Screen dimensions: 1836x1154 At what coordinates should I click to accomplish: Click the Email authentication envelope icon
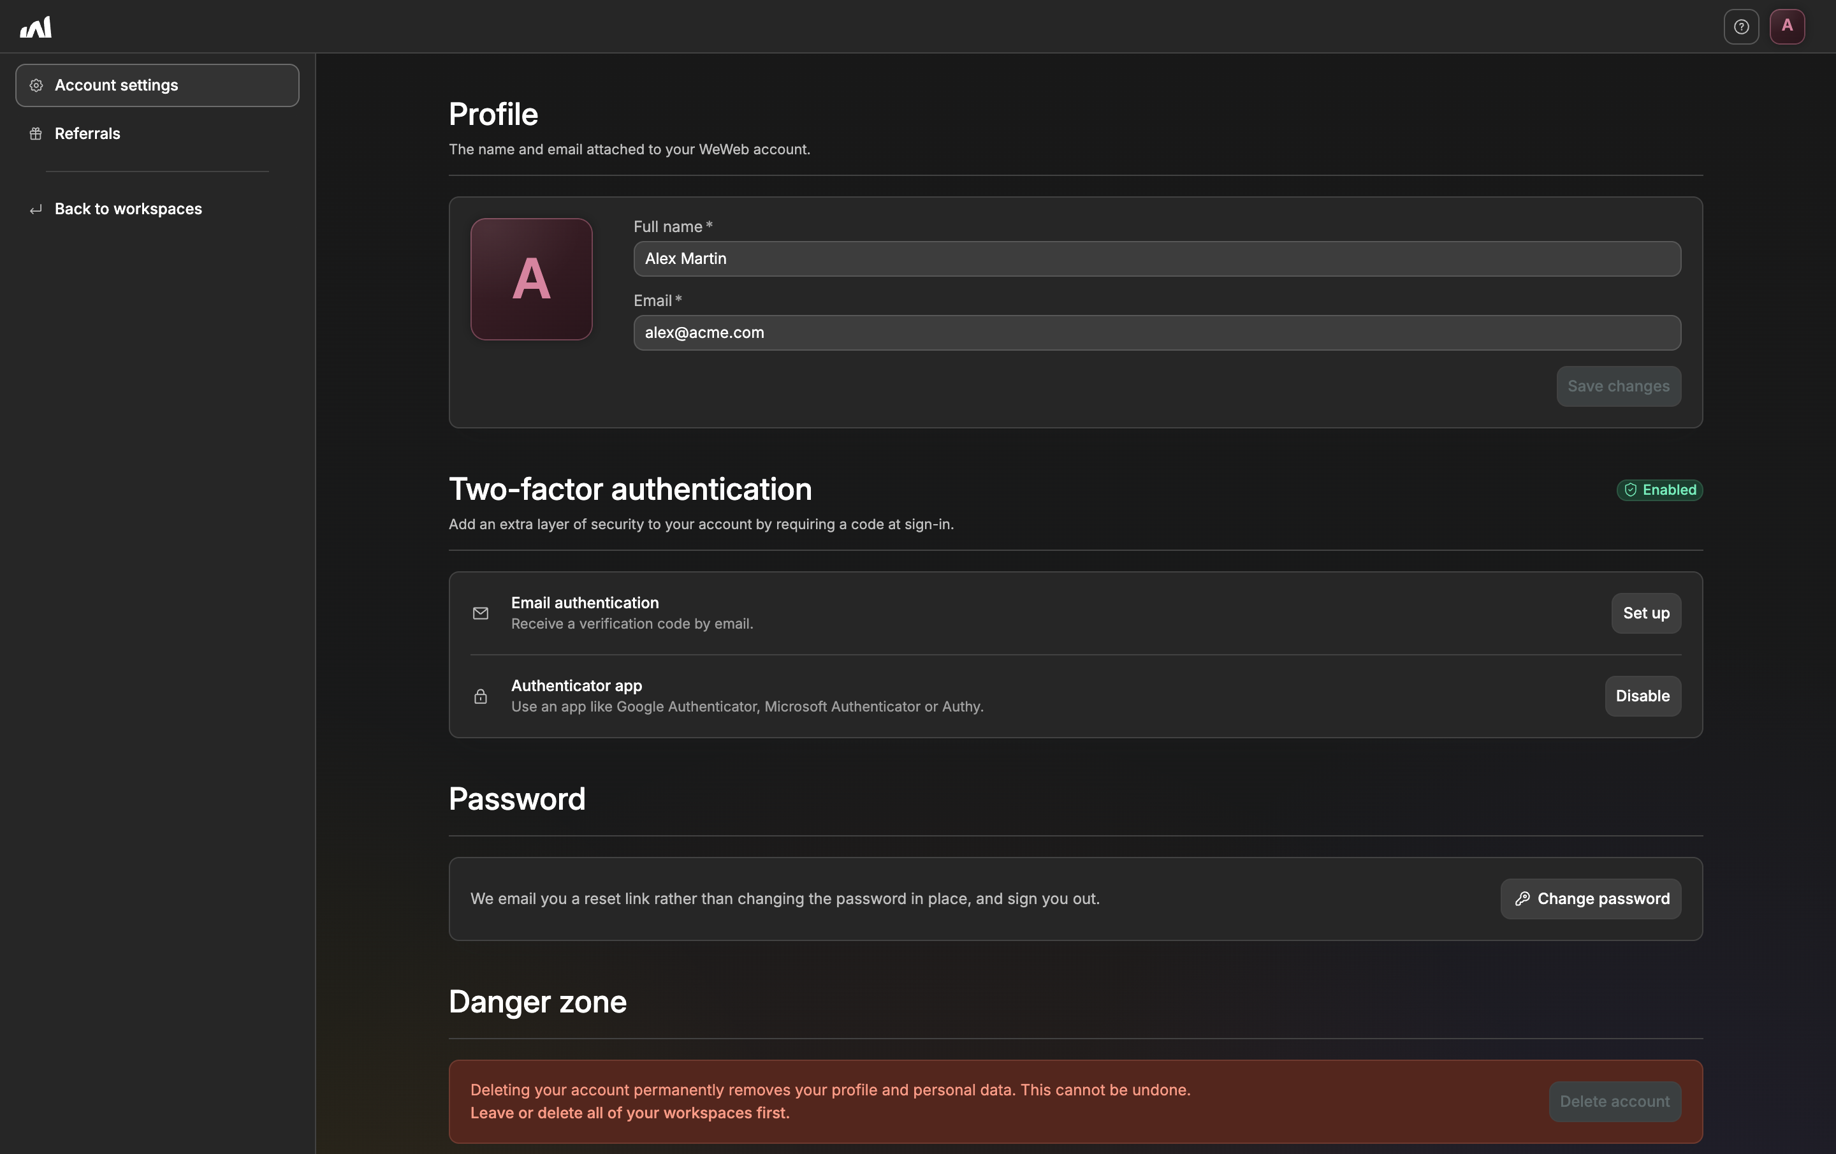[x=480, y=613]
